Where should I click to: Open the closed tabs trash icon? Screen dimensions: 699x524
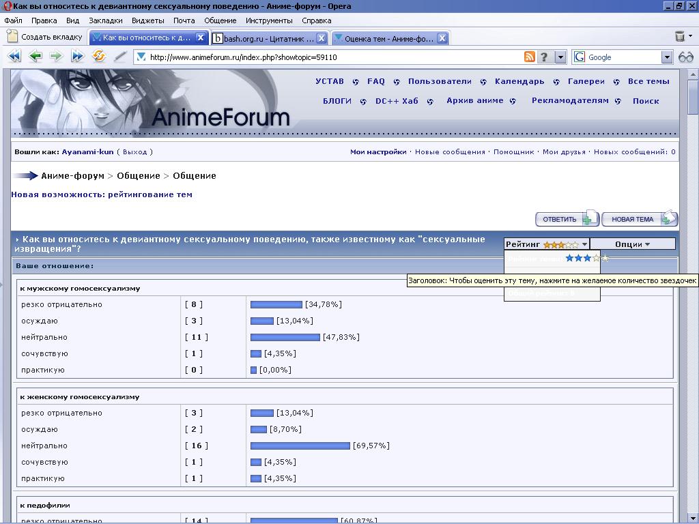[x=680, y=37]
